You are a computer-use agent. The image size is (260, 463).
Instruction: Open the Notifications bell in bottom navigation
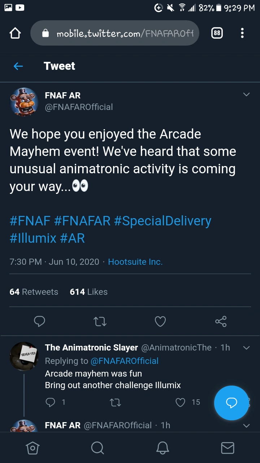click(162, 447)
